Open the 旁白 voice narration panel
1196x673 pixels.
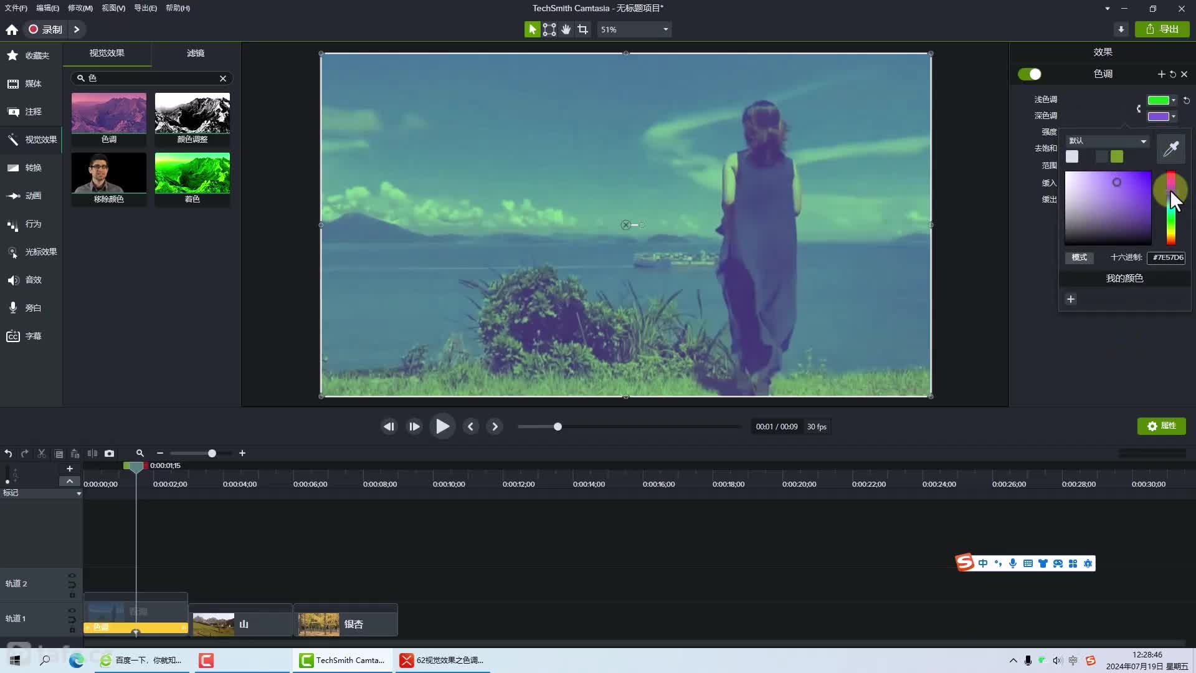31,308
